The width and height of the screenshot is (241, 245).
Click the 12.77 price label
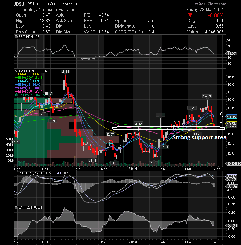[x=111, y=135]
